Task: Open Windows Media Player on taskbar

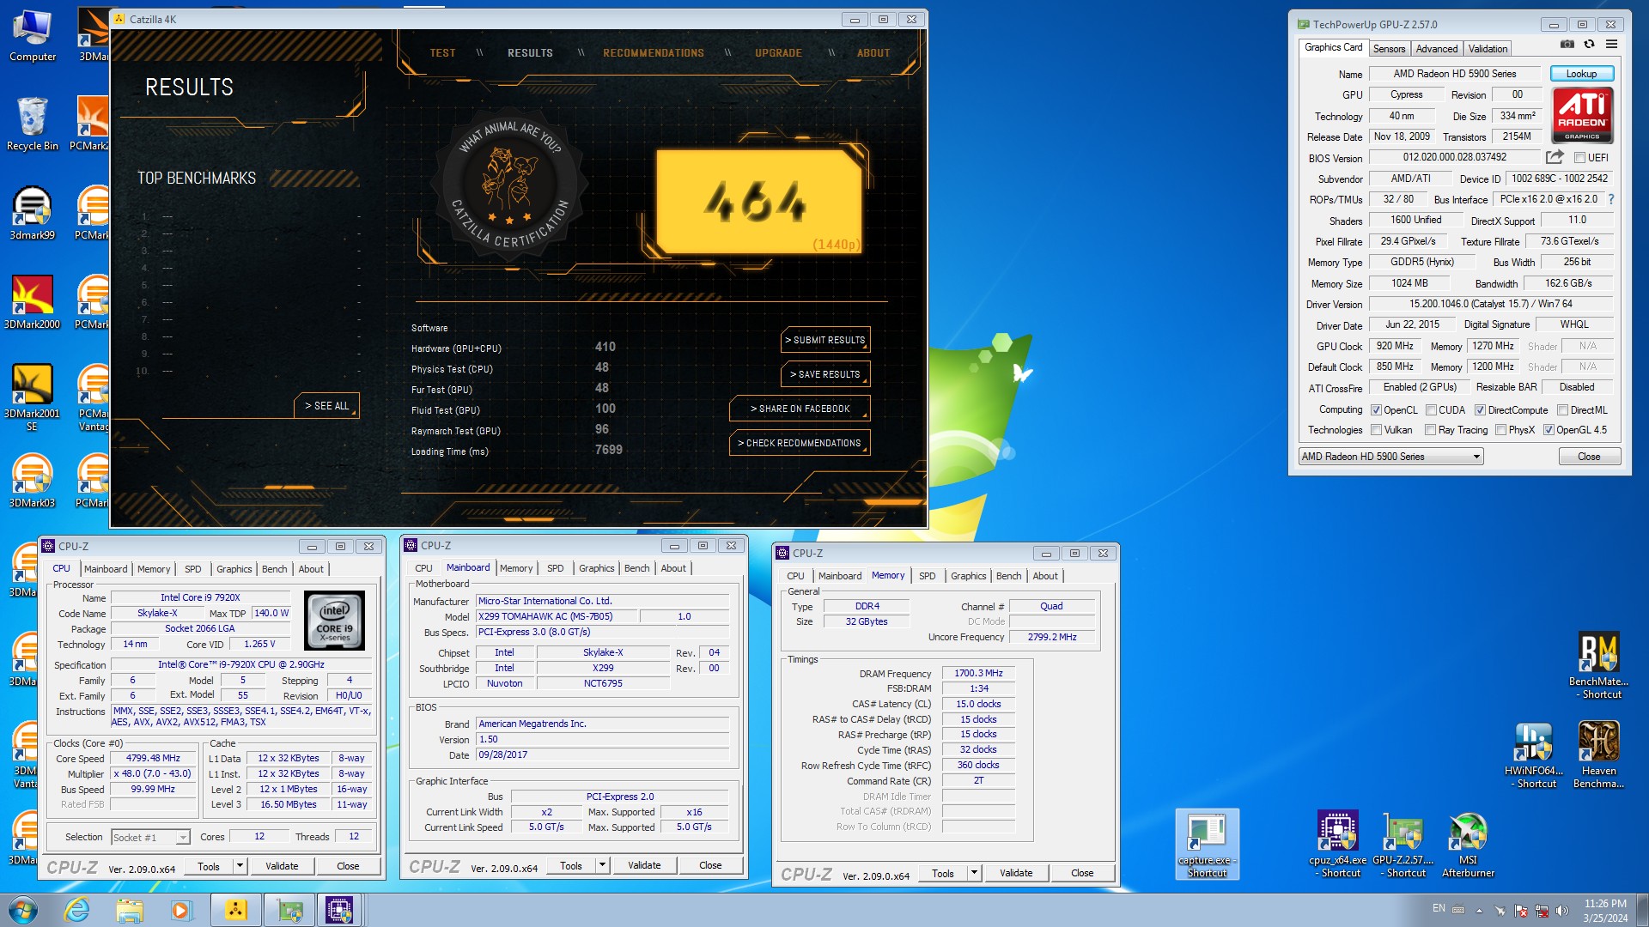Action: click(180, 910)
